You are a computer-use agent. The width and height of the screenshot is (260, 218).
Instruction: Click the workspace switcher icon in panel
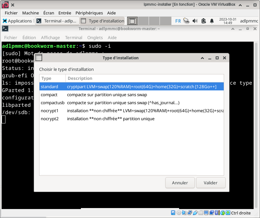[132, 21]
